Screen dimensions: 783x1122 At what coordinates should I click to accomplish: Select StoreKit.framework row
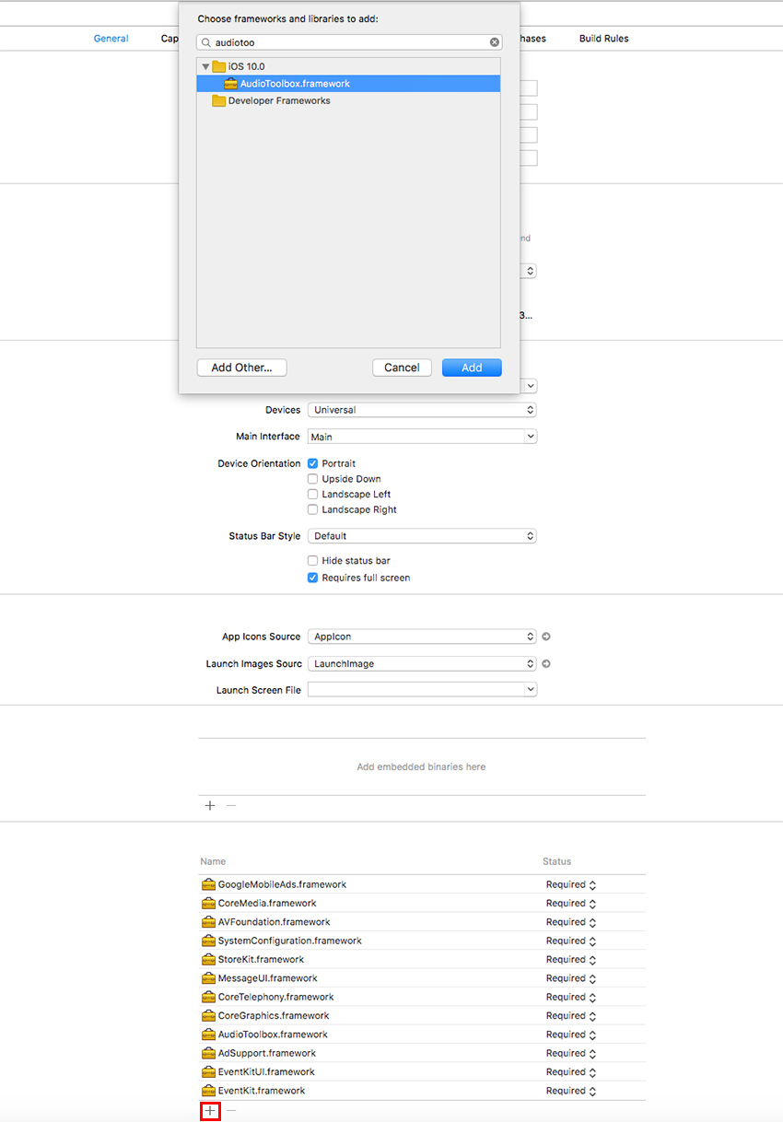click(422, 960)
